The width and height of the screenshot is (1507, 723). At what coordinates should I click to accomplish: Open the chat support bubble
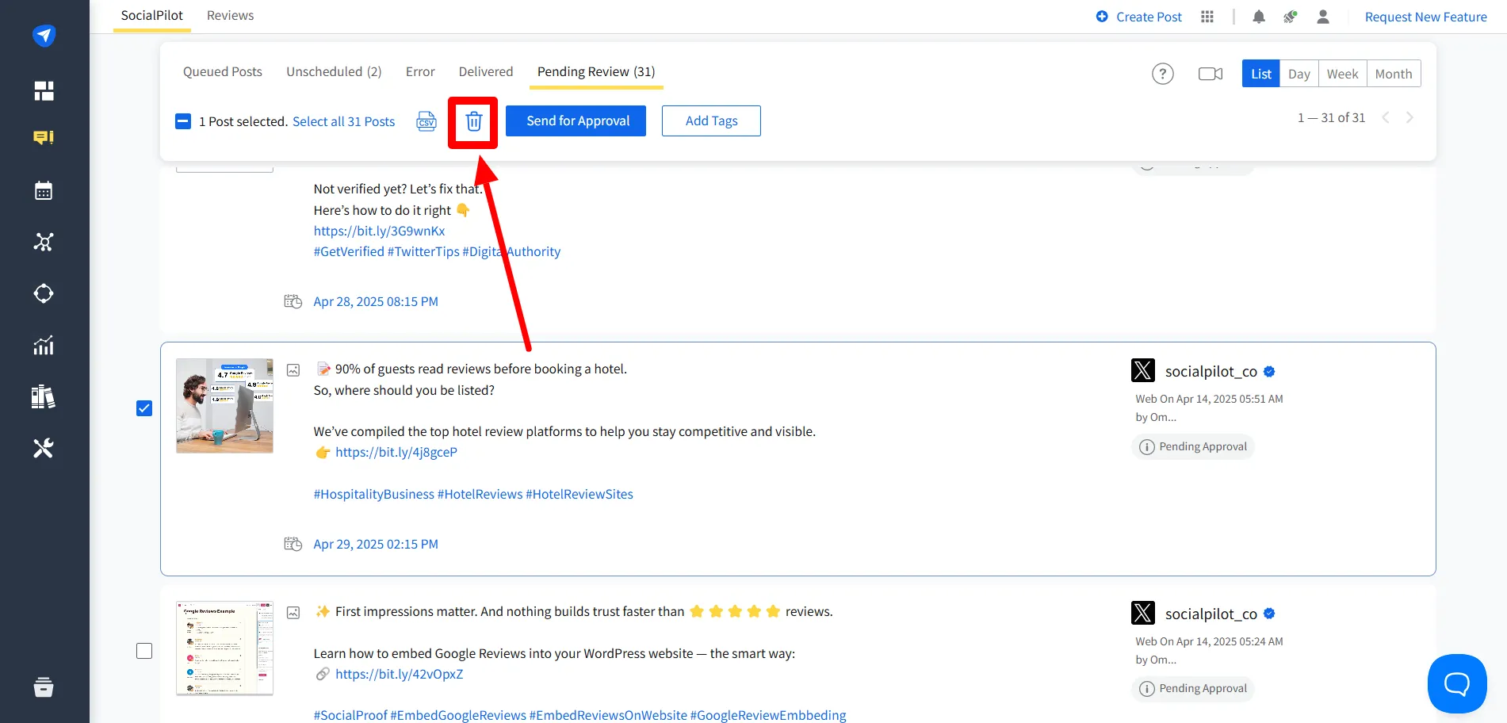click(1457, 683)
